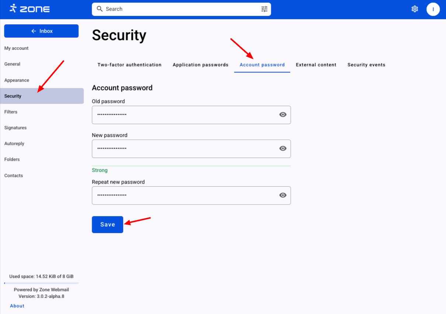Focus the Search input field
Screen dimensions: 446x314
pyautogui.click(x=181, y=9)
